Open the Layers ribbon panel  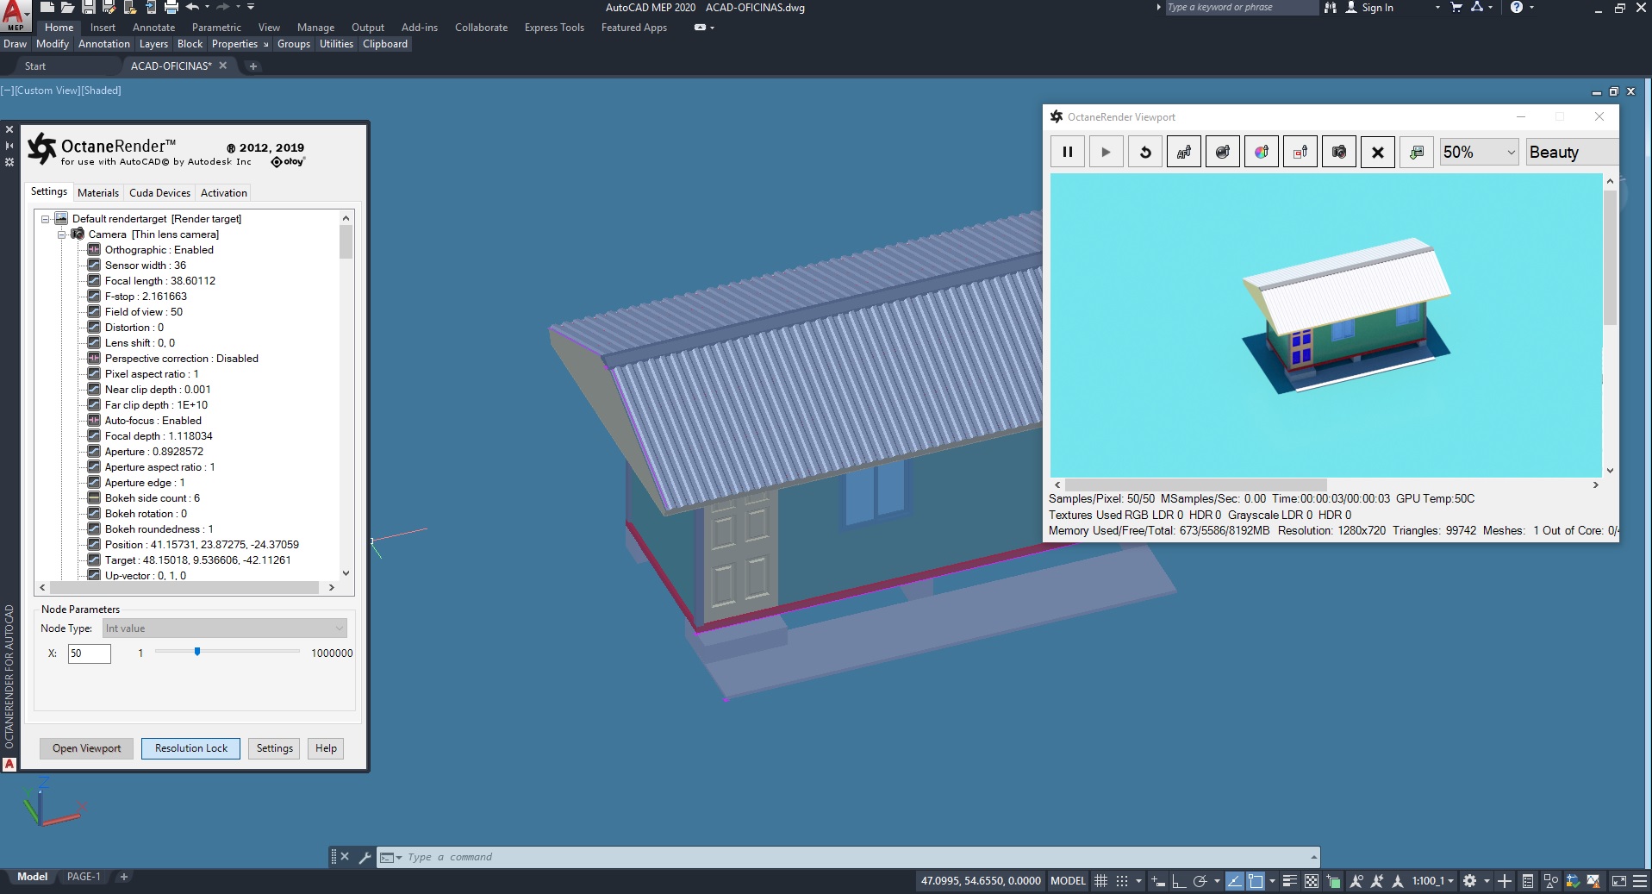click(153, 44)
